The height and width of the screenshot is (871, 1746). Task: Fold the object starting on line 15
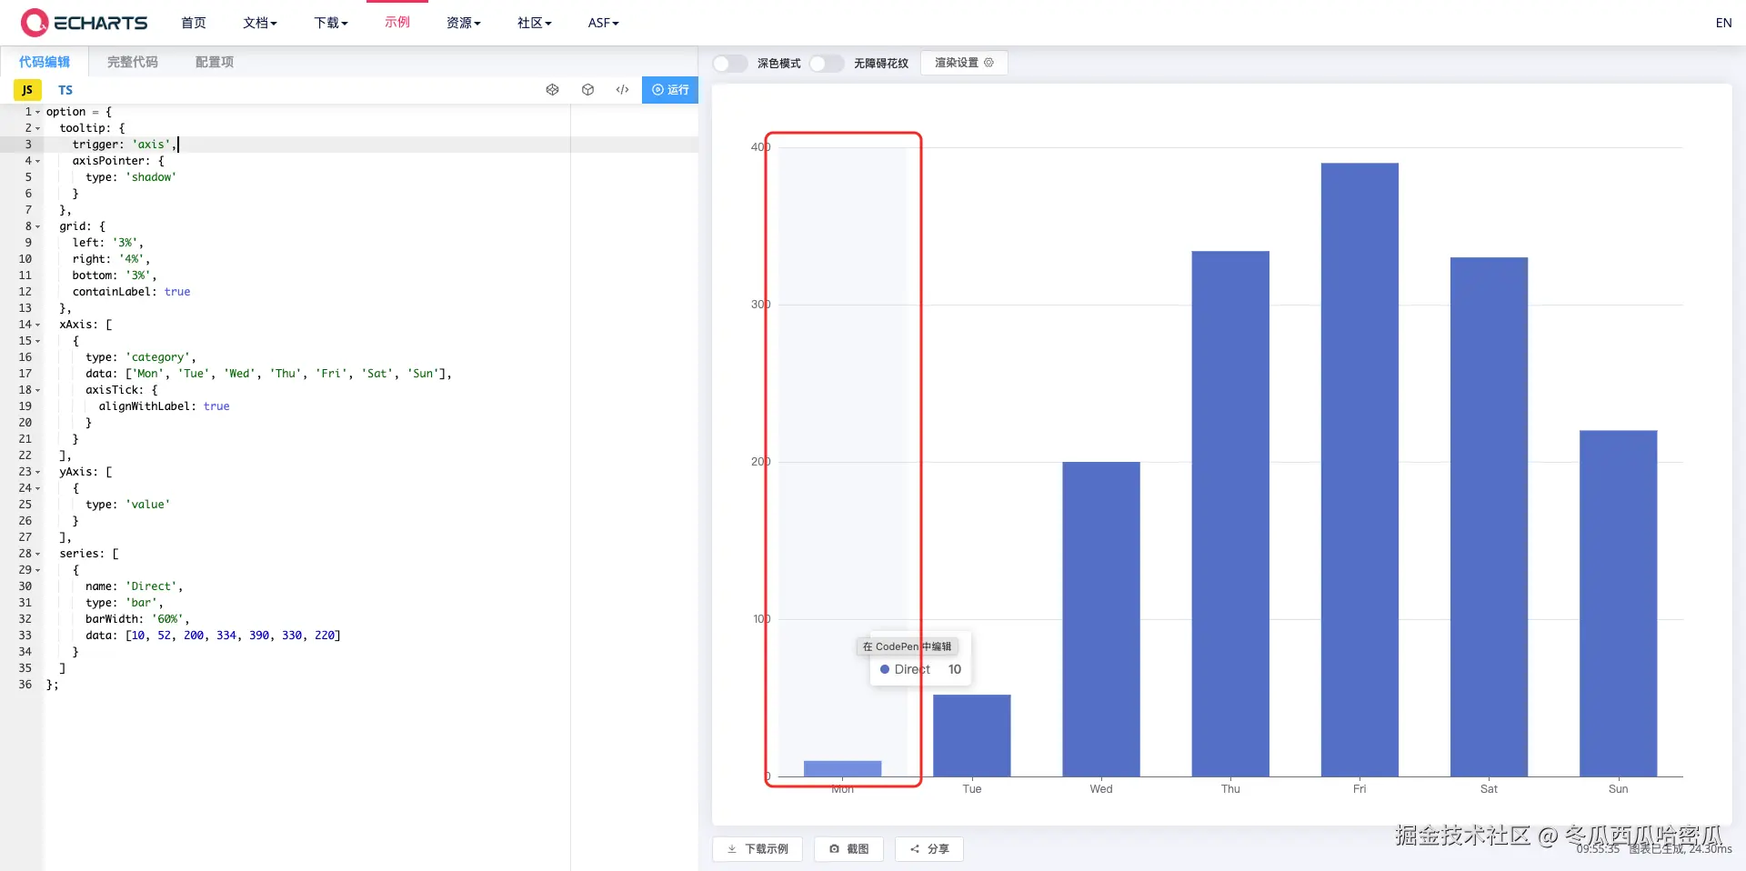(37, 341)
